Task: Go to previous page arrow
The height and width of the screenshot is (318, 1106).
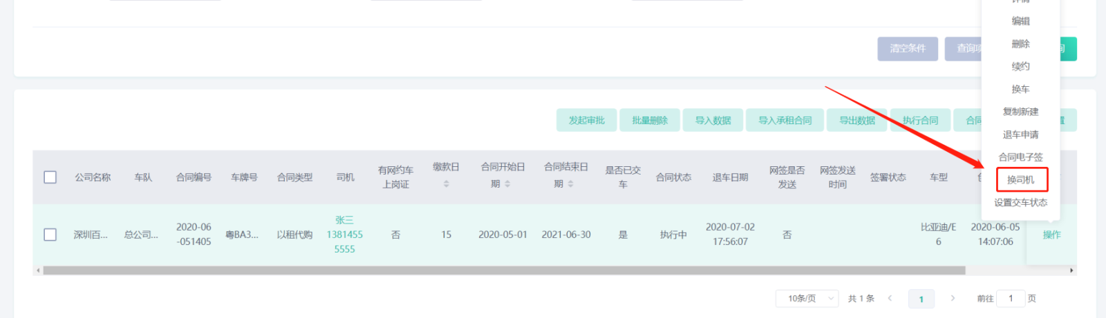Action: click(x=890, y=299)
